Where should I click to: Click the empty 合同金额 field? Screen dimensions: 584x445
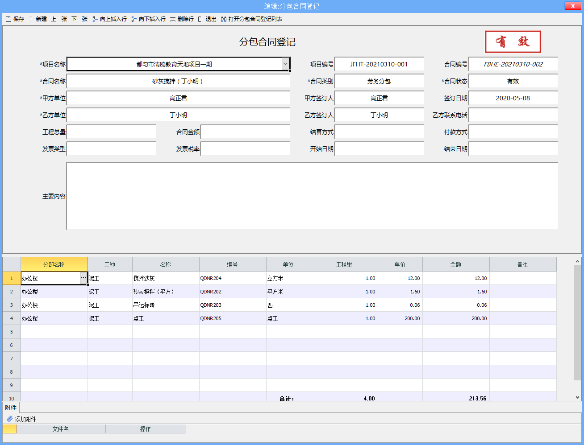click(x=245, y=132)
